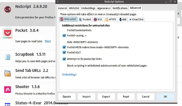The width and height of the screenshot is (182, 106).
Task: Switch to the Appearance tab
Action: coord(104,8)
